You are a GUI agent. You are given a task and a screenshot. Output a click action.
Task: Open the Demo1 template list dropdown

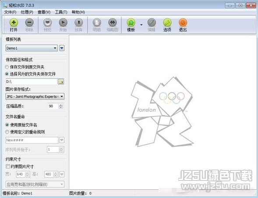click(32, 48)
